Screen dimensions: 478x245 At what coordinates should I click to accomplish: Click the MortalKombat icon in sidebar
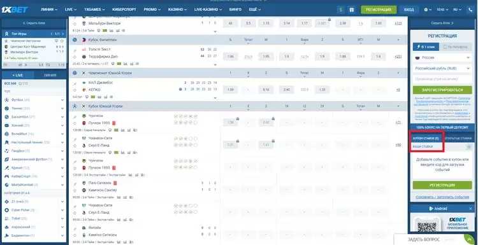pos(7,185)
